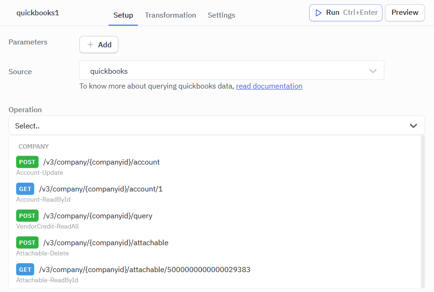Click the POST badge for /attachable
The image size is (434, 292).
coord(27,242)
